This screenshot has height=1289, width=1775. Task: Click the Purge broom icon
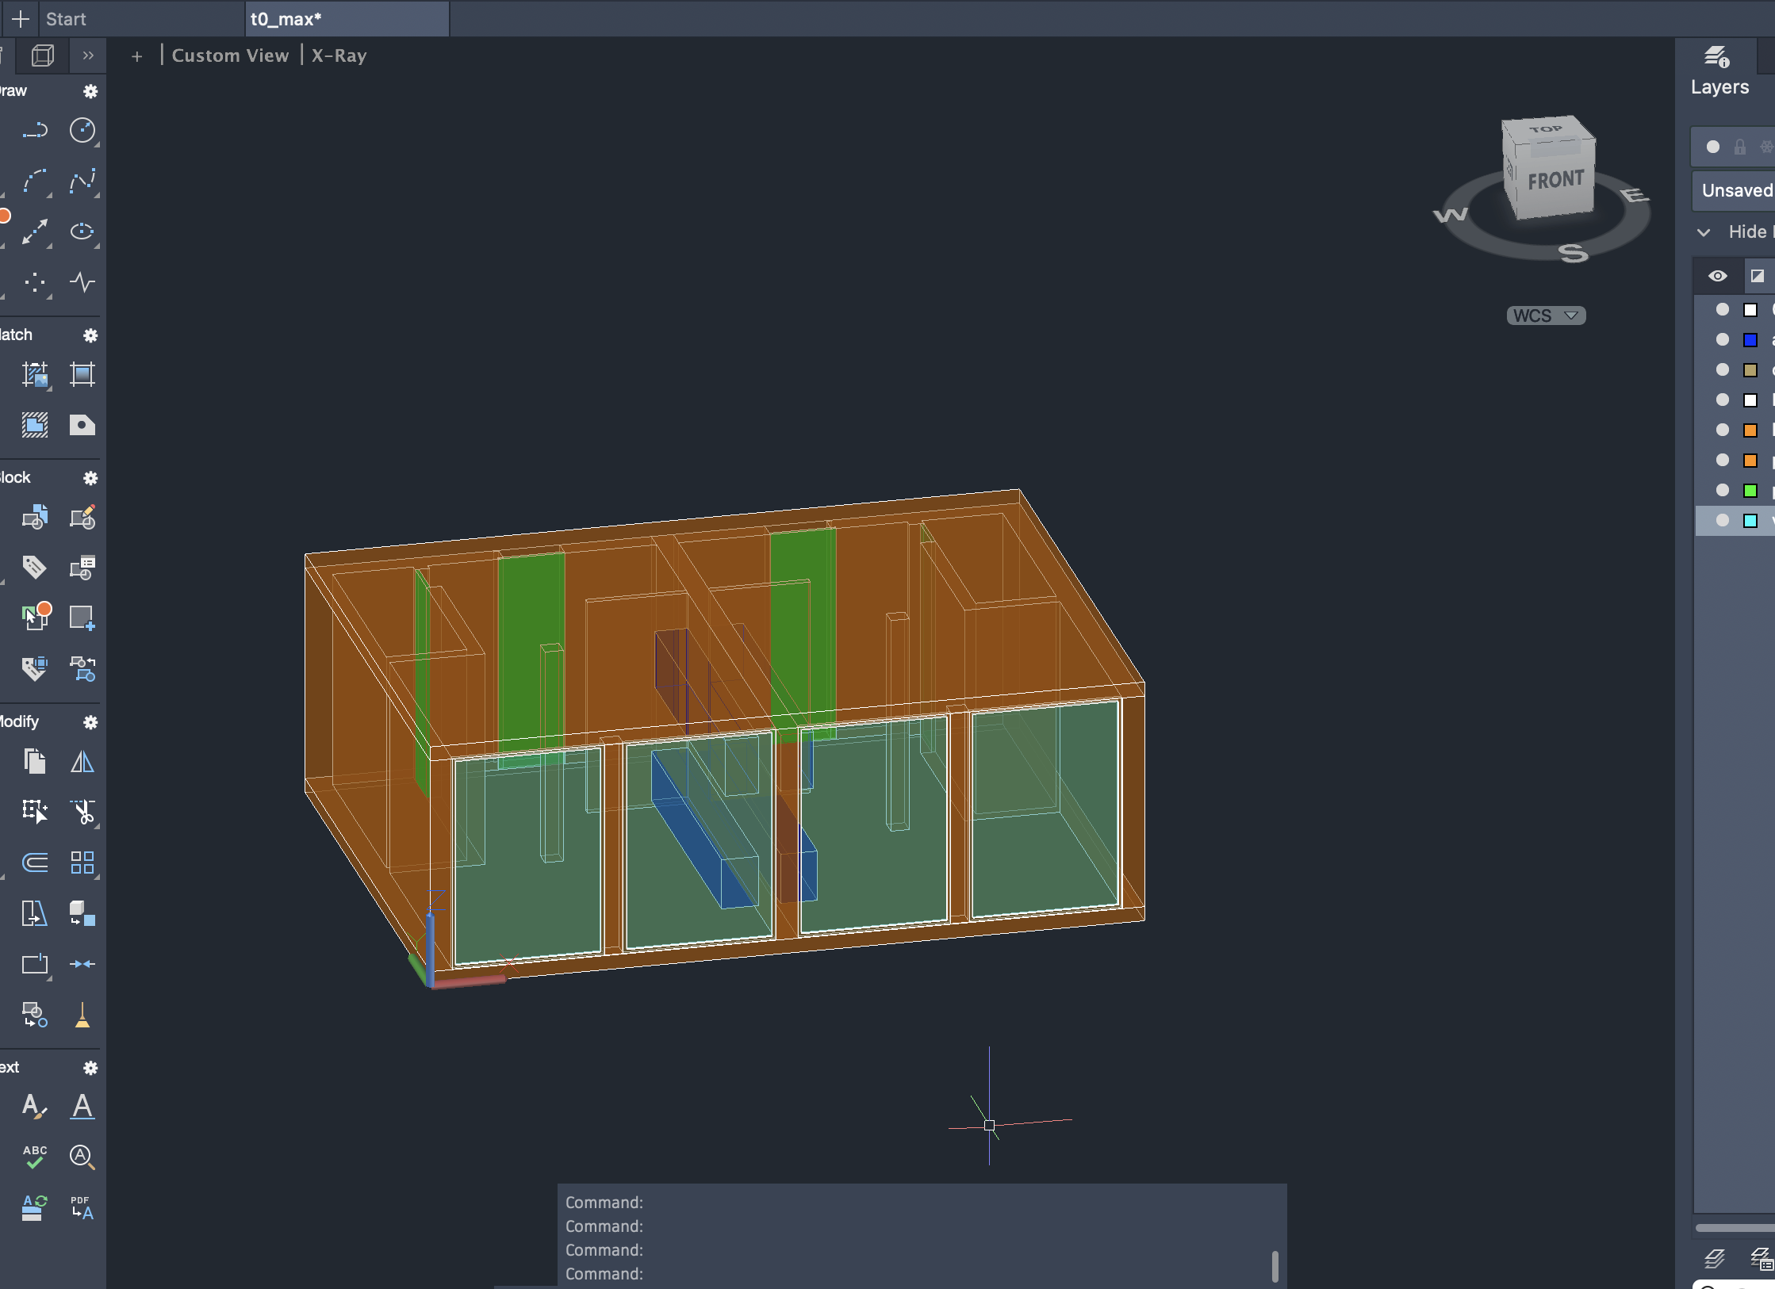(82, 1014)
